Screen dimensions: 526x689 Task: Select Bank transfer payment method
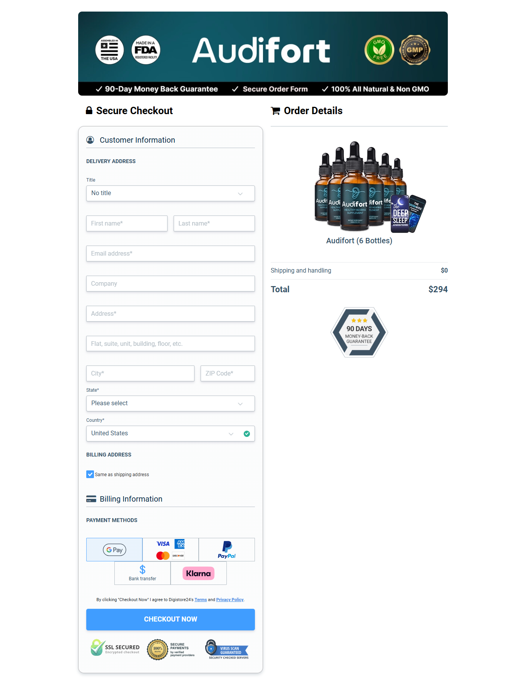[x=142, y=573]
